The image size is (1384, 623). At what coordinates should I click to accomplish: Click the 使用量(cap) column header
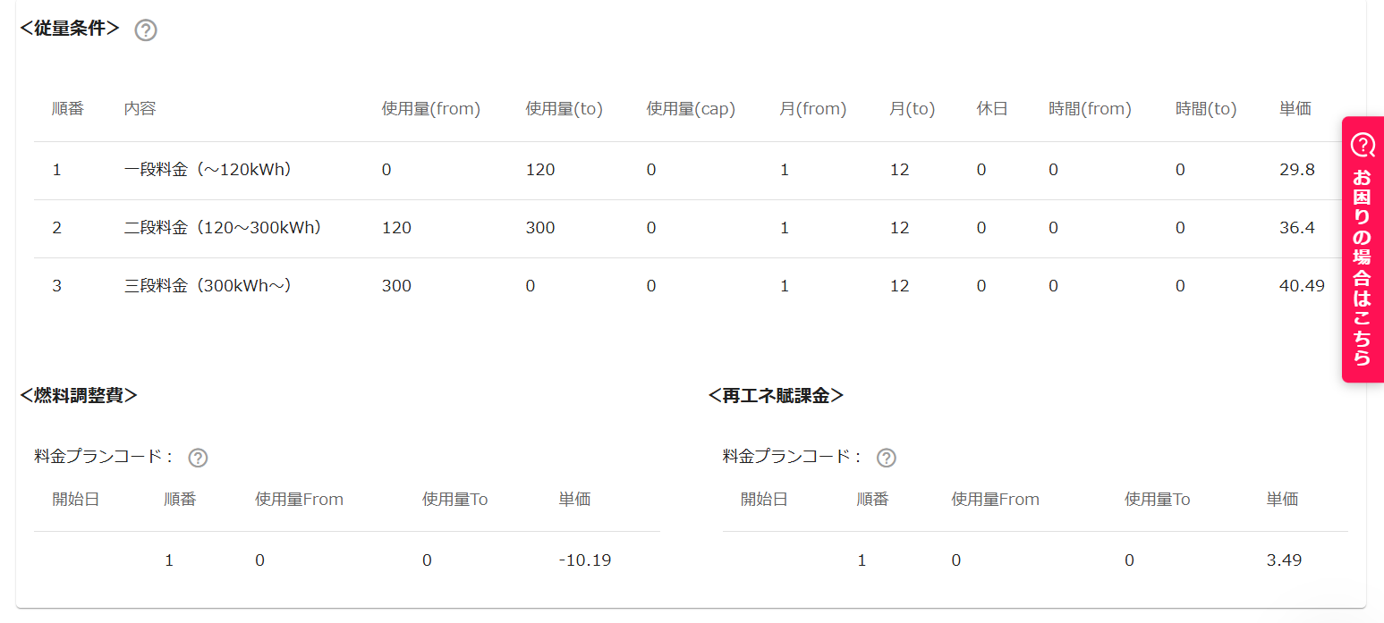pyautogui.click(x=691, y=109)
